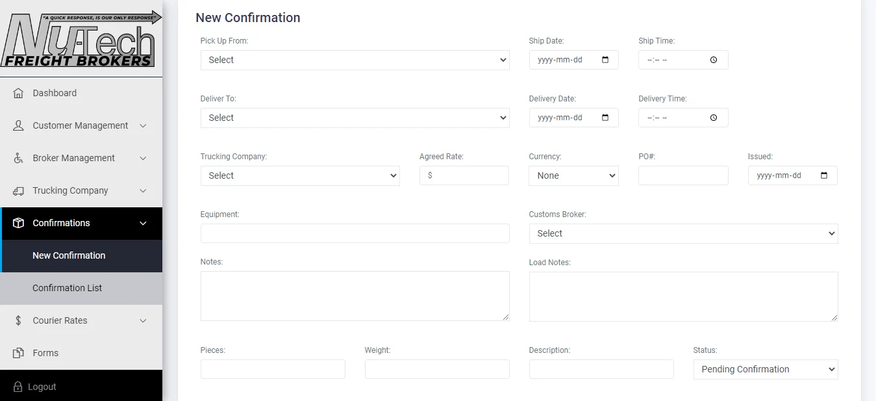This screenshot has height=401, width=876.
Task: Expand the Broker Management menu chevron
Action: [144, 158]
